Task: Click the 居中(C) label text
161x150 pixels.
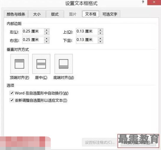Action: click(41, 78)
